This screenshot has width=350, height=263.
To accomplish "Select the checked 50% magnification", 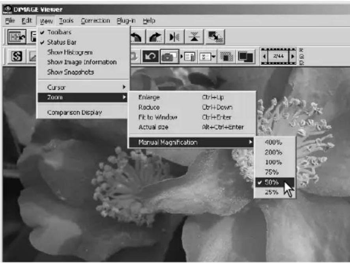I will click(275, 182).
